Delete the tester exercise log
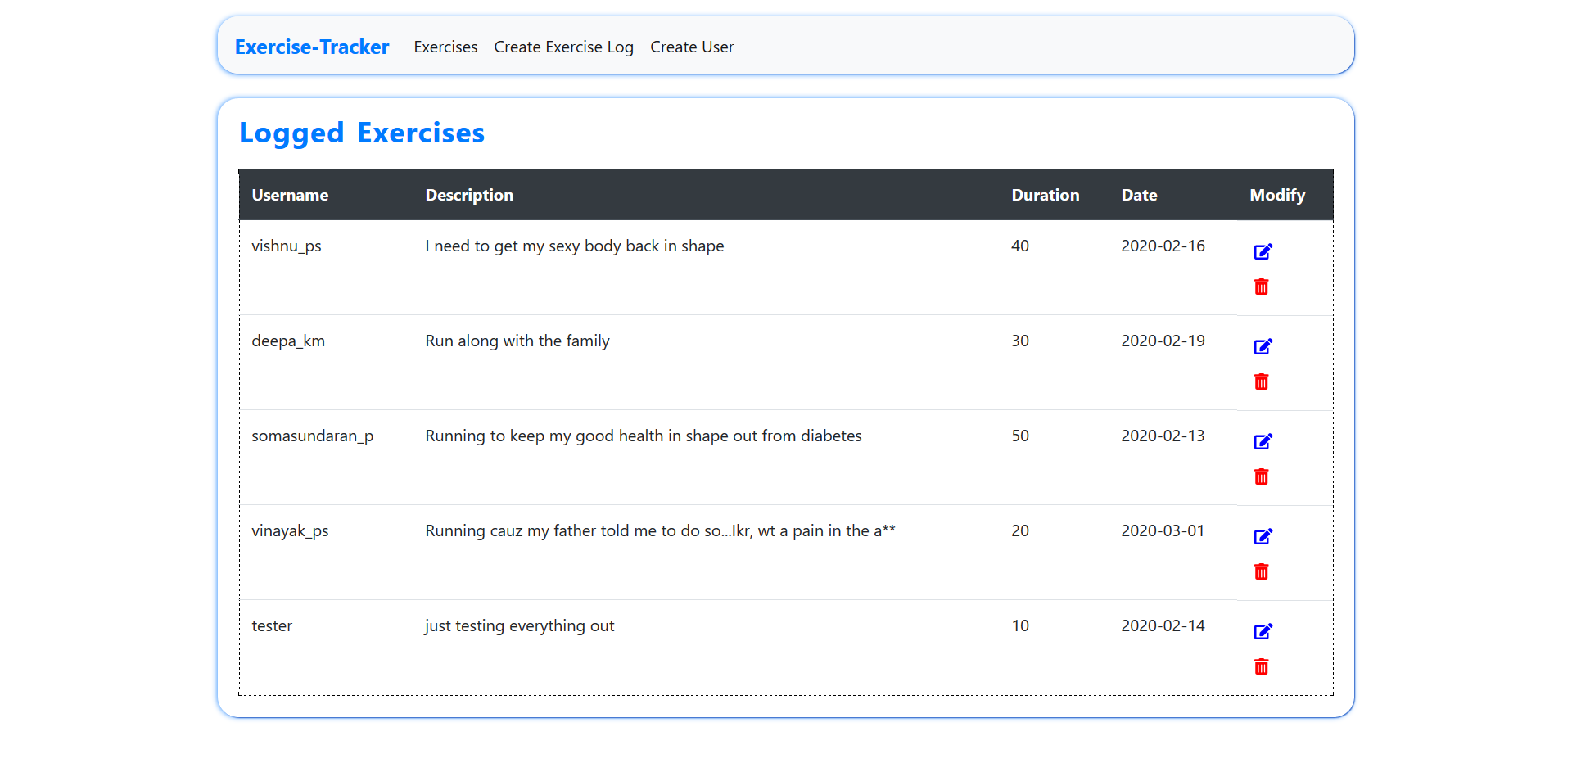1572x772 pixels. pyautogui.click(x=1261, y=666)
